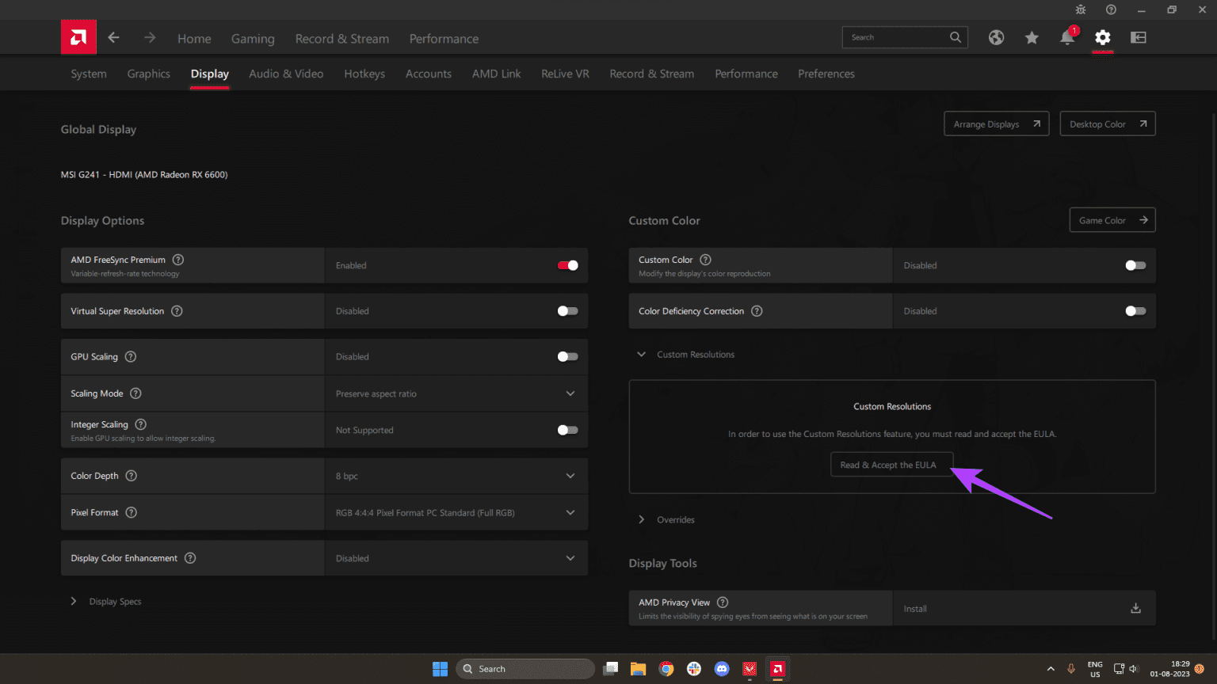The width and height of the screenshot is (1217, 684).
Task: Open the notifications bell
Action: [x=1067, y=37]
